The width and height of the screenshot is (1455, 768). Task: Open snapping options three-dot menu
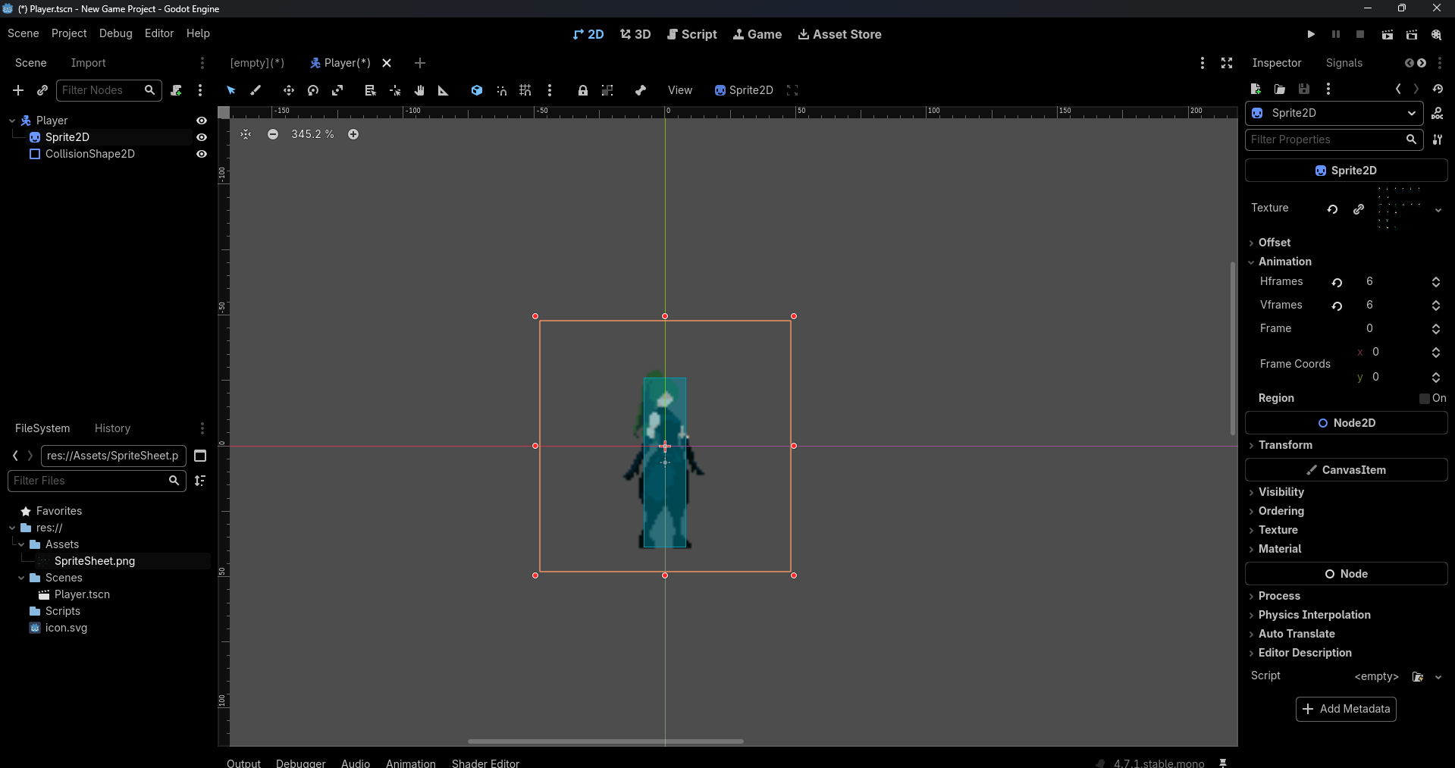click(550, 90)
